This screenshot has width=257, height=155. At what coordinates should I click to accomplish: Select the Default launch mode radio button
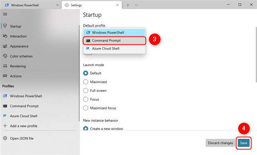(x=86, y=73)
